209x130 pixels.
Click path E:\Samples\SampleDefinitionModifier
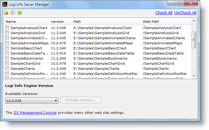pyautogui.click(x=106, y=74)
